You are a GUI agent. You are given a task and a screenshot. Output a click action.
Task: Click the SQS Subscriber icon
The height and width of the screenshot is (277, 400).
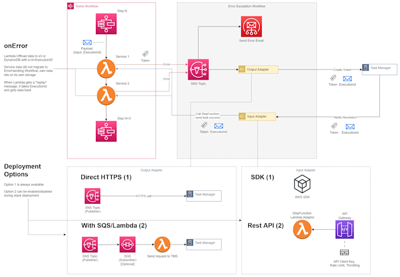[128, 245]
